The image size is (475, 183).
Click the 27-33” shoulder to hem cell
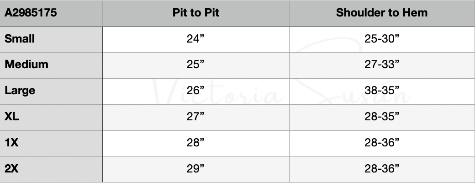pyautogui.click(x=382, y=65)
